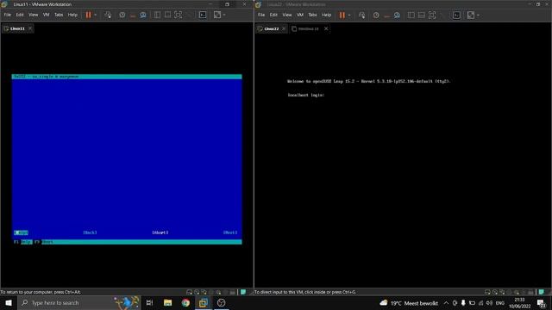Click the localhost login prompt in Linux22 console

[305, 95]
